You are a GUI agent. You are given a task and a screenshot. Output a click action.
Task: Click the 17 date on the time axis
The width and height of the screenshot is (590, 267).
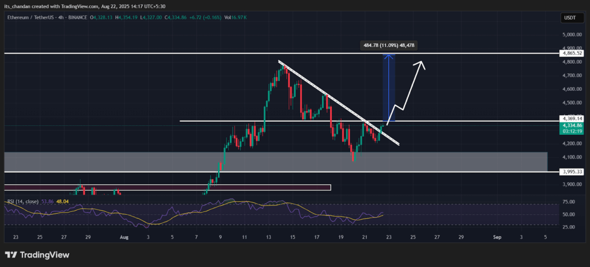[x=317, y=237]
